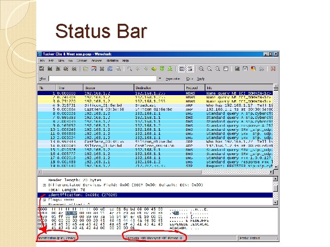The width and height of the screenshot is (330, 247).
Task: Click the Filter label button
Action: point(43,79)
